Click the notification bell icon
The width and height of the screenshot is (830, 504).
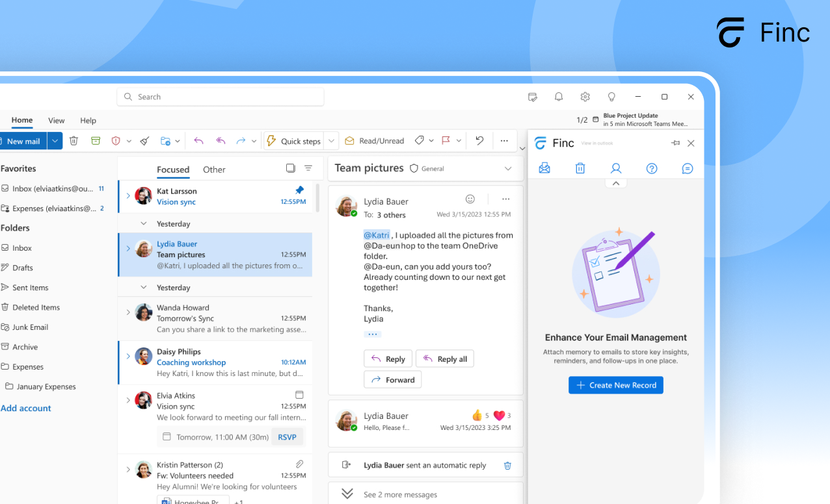coord(559,97)
